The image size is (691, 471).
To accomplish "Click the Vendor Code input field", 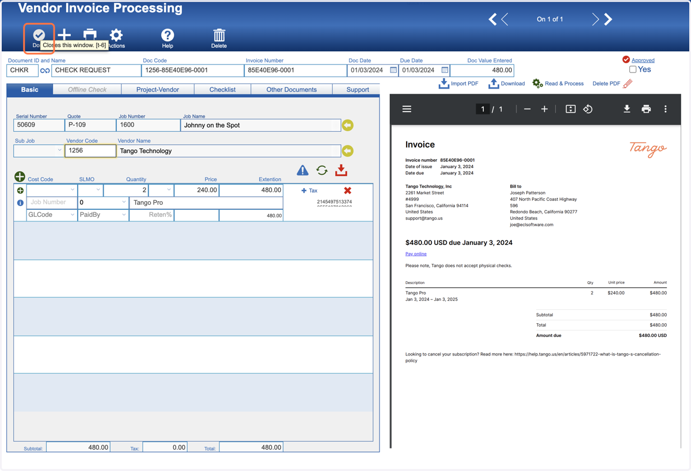I will pyautogui.click(x=90, y=151).
